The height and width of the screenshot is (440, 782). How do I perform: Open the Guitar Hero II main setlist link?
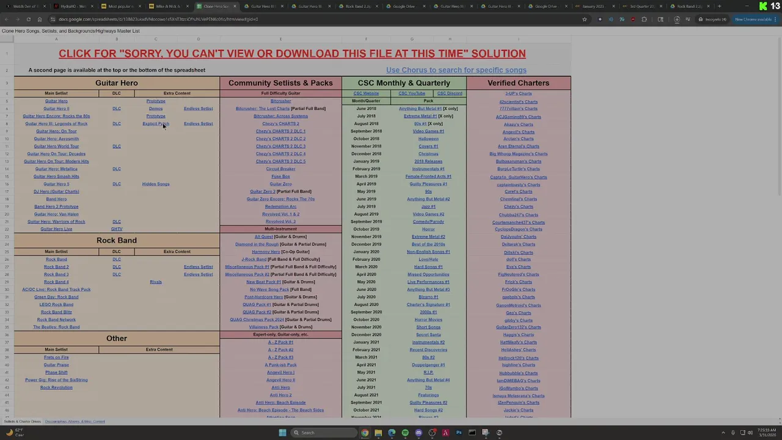pos(56,109)
